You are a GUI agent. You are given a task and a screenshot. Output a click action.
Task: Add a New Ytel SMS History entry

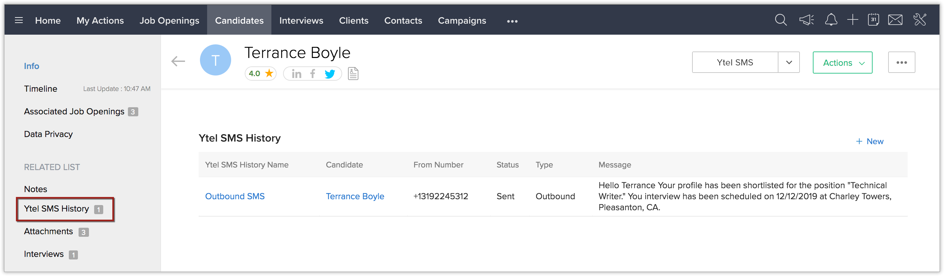870,142
